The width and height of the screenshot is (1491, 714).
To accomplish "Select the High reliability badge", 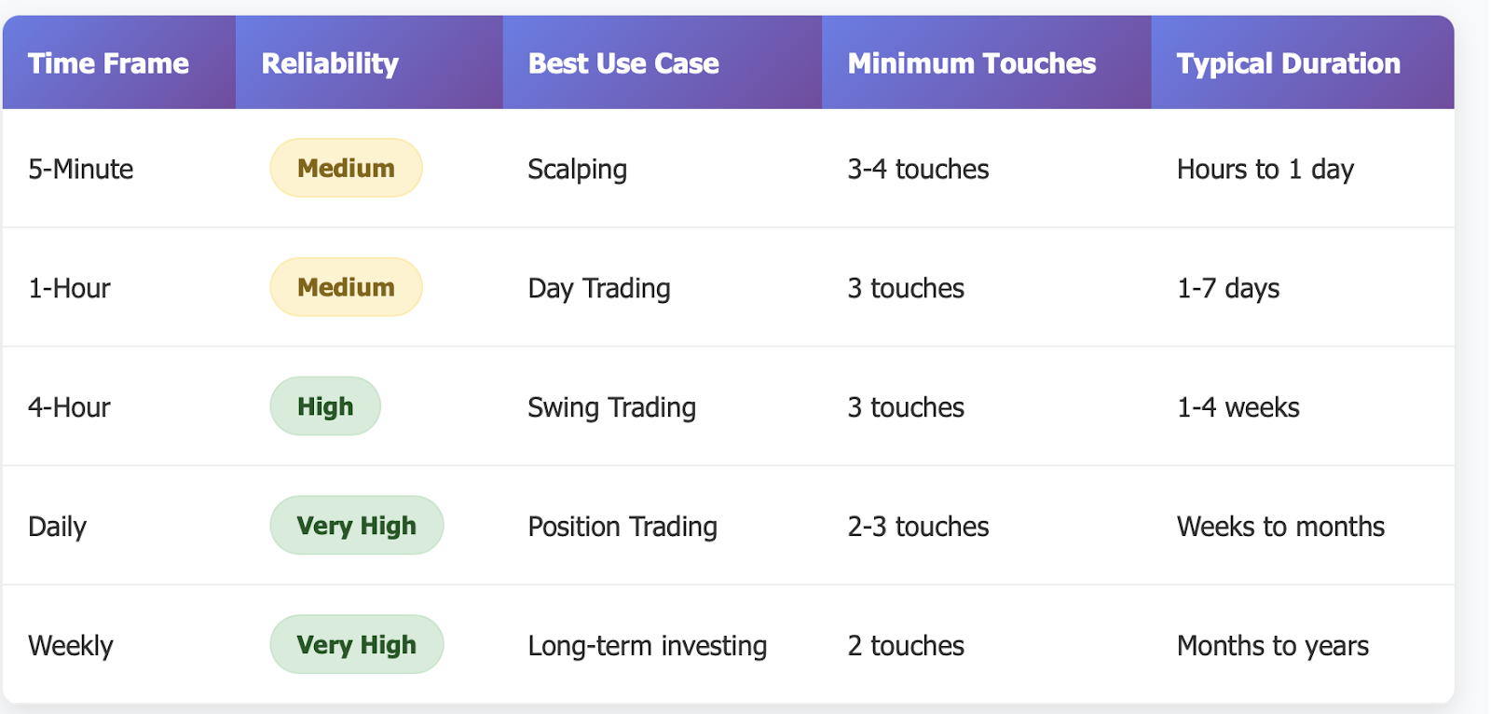I will pyautogui.click(x=325, y=406).
